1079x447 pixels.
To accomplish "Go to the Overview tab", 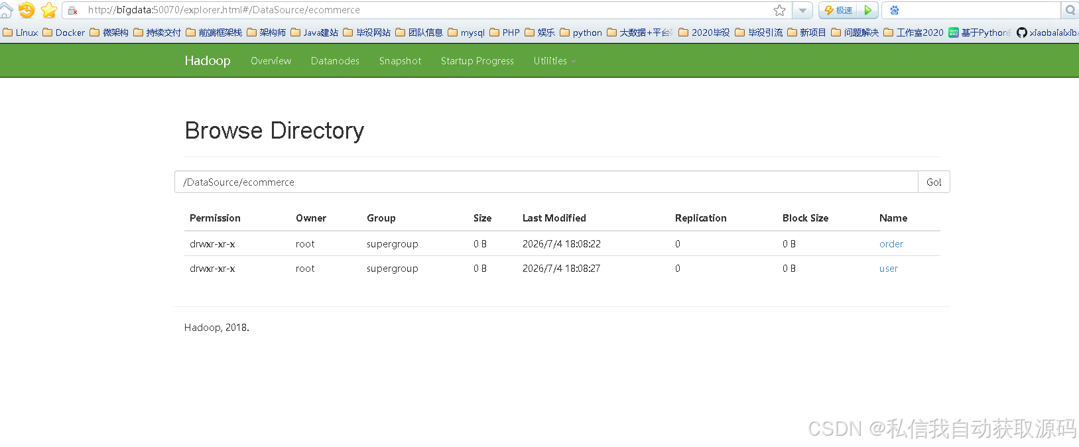I will point(271,61).
